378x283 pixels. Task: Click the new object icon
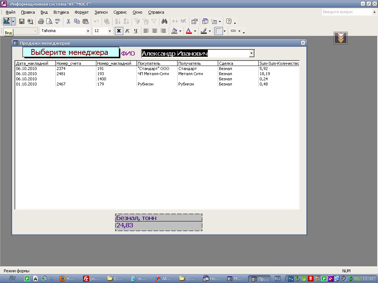click(214, 21)
